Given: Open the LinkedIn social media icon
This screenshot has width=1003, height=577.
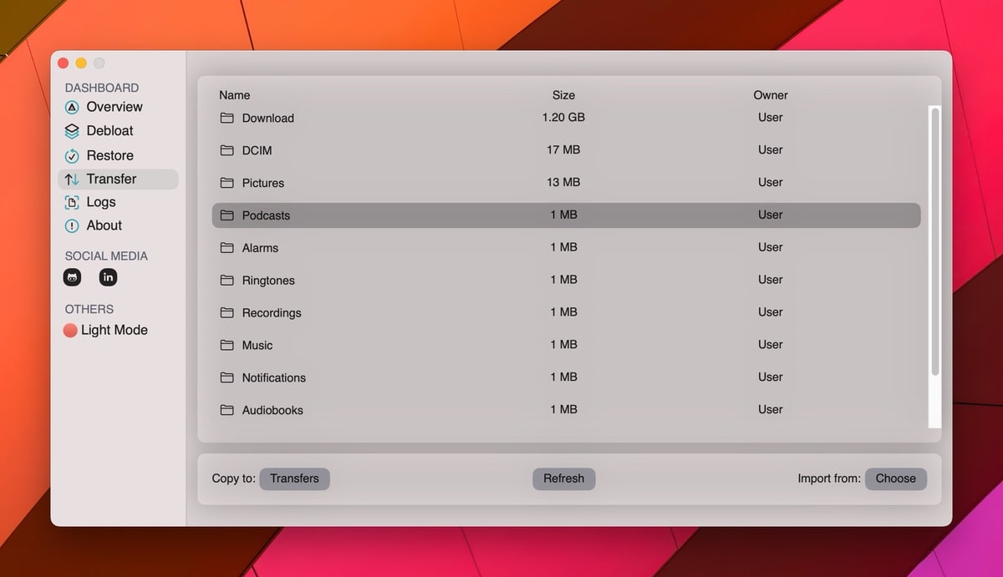Looking at the screenshot, I should [x=108, y=277].
